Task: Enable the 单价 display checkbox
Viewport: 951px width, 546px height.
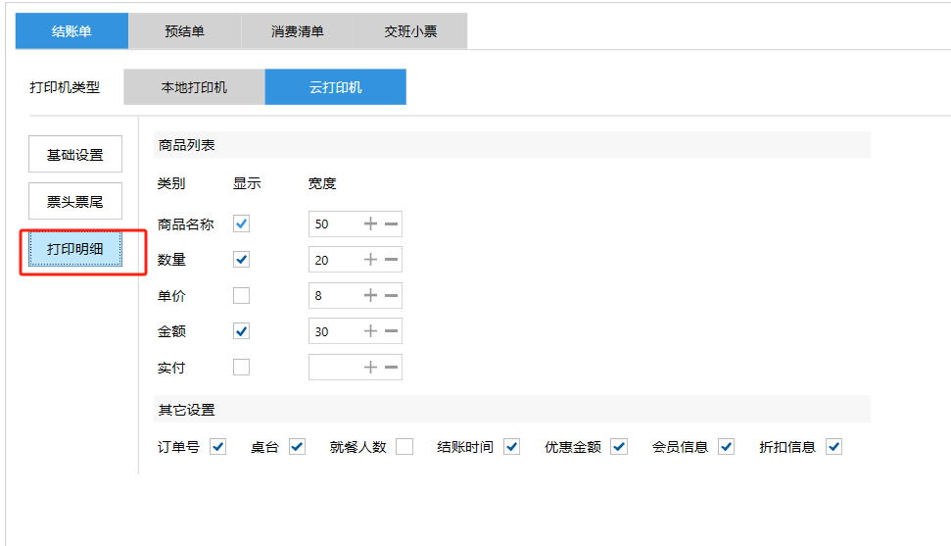Action: pyautogui.click(x=242, y=295)
